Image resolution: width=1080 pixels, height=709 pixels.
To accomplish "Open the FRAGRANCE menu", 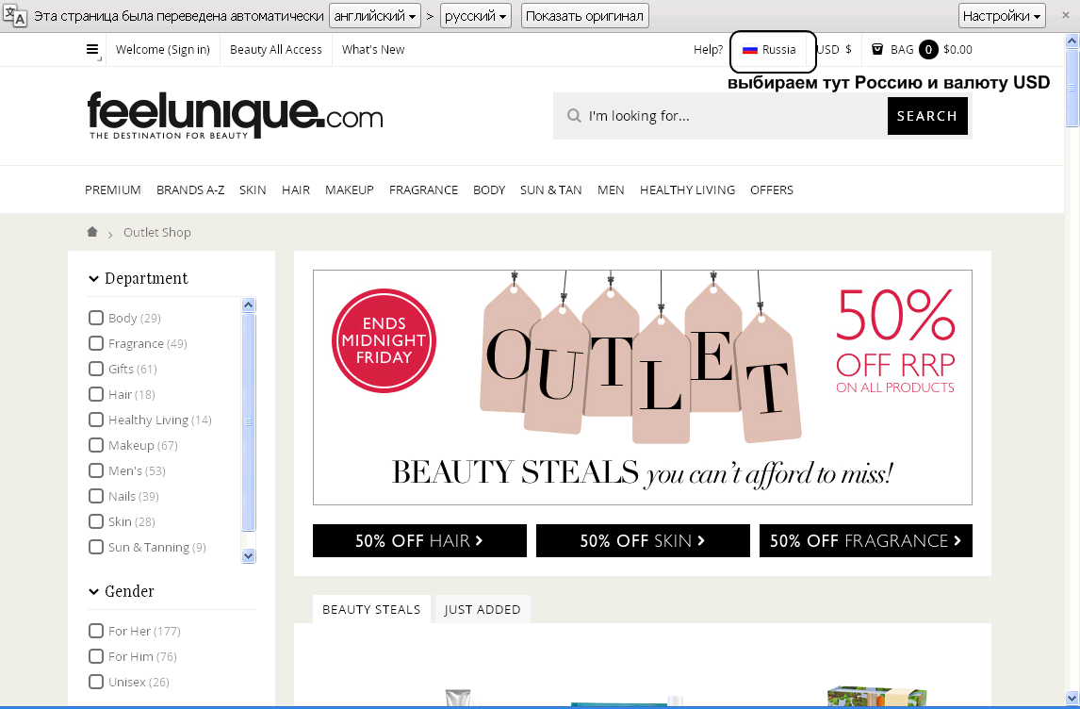I will pos(423,190).
